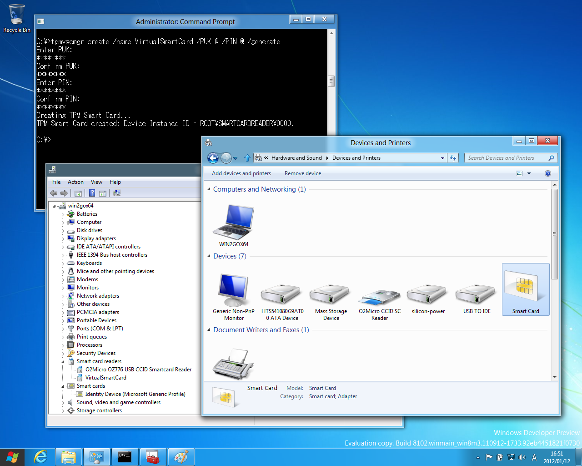Click the Devices and Printers vertical scrollbar

point(554,234)
